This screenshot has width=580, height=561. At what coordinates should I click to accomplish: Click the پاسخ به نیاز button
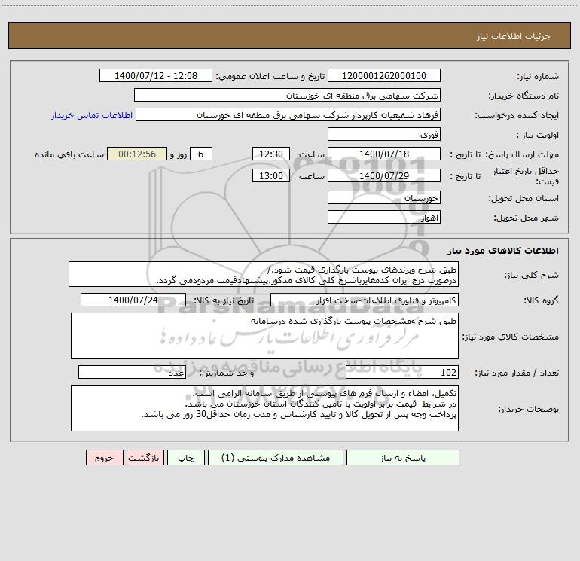pyautogui.click(x=403, y=458)
